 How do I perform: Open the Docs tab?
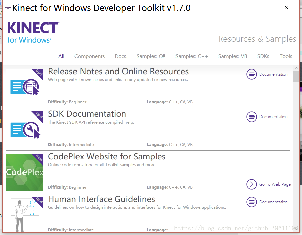(x=120, y=56)
